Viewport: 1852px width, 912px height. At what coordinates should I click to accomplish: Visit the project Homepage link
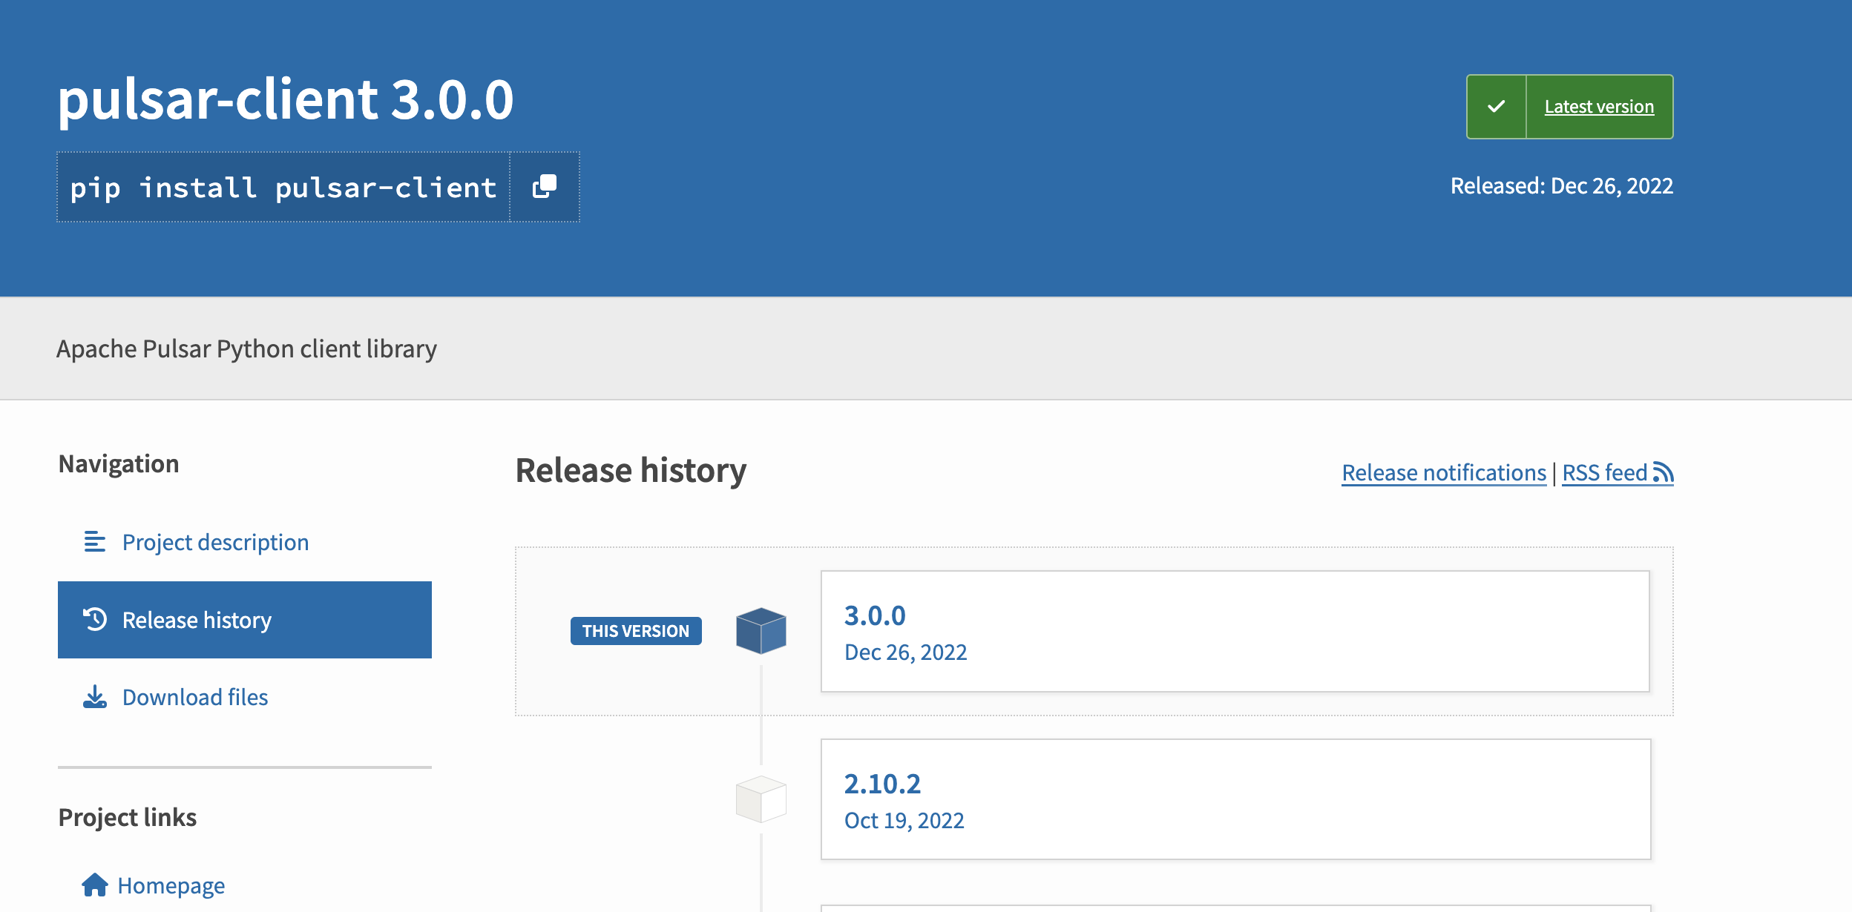click(x=171, y=885)
